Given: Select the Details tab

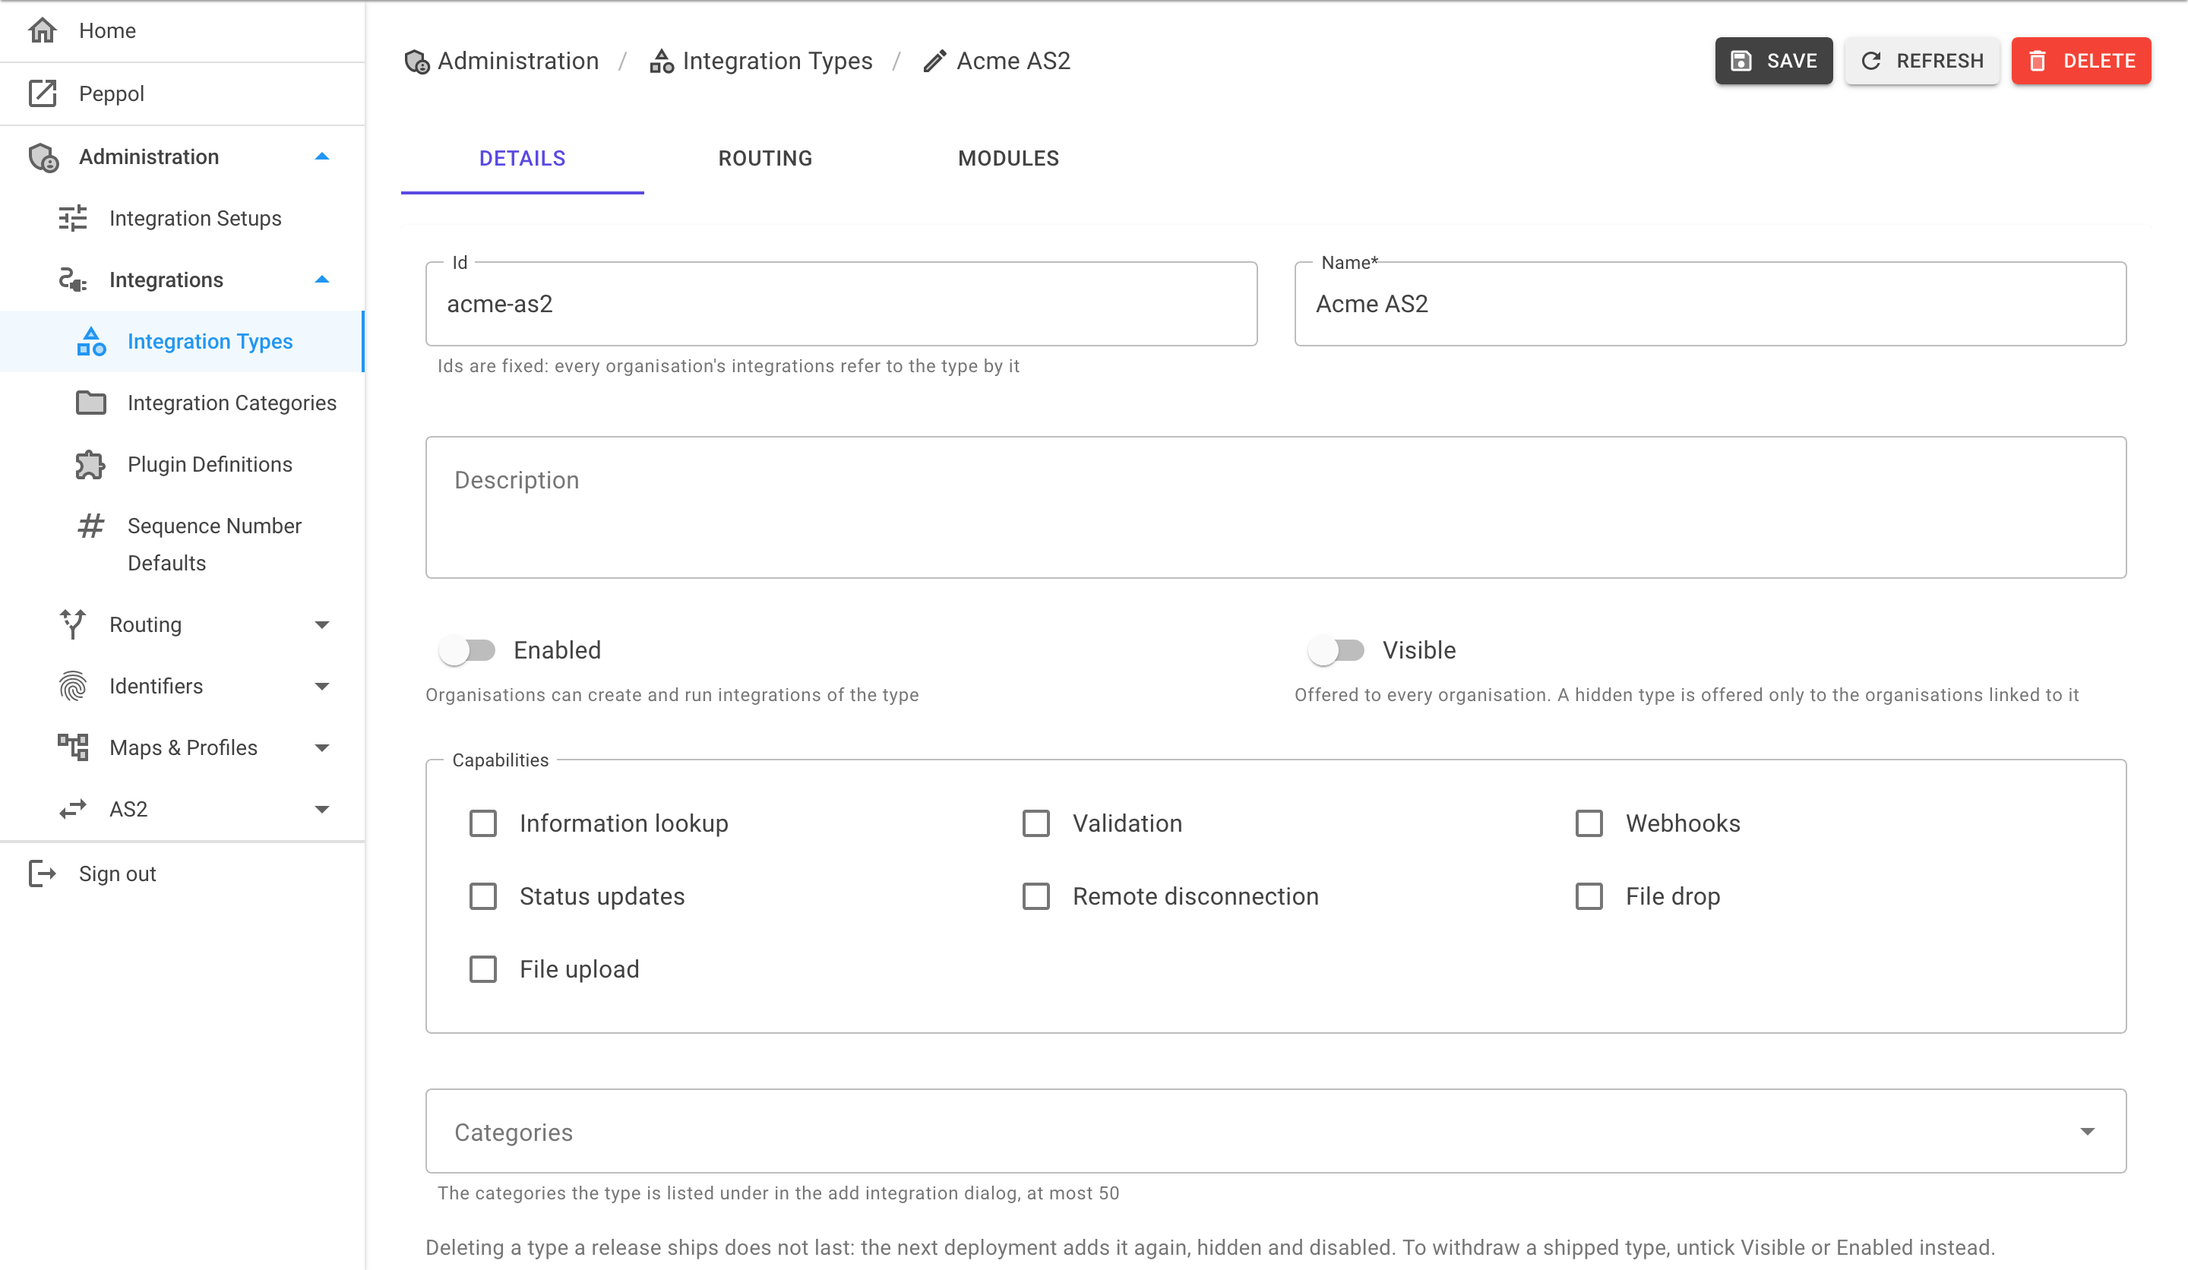Looking at the screenshot, I should (x=522, y=158).
